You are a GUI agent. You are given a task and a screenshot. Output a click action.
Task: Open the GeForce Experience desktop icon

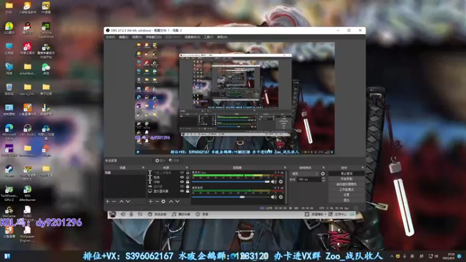pyautogui.click(x=46, y=30)
